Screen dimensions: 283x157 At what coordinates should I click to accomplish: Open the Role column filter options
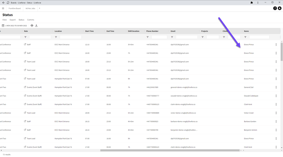tap(25, 37)
